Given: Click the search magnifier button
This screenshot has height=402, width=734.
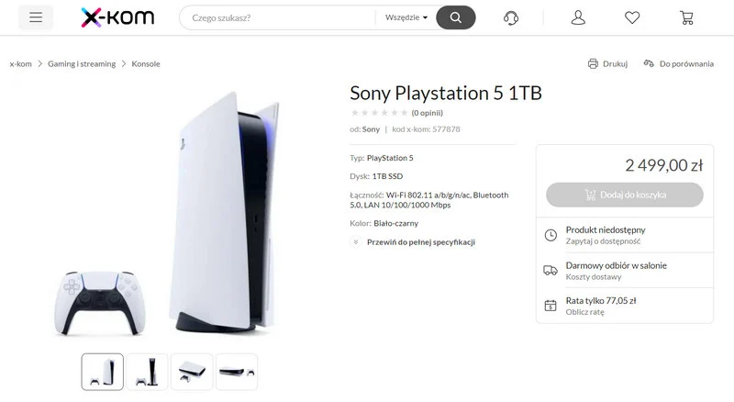Looking at the screenshot, I should (x=455, y=17).
